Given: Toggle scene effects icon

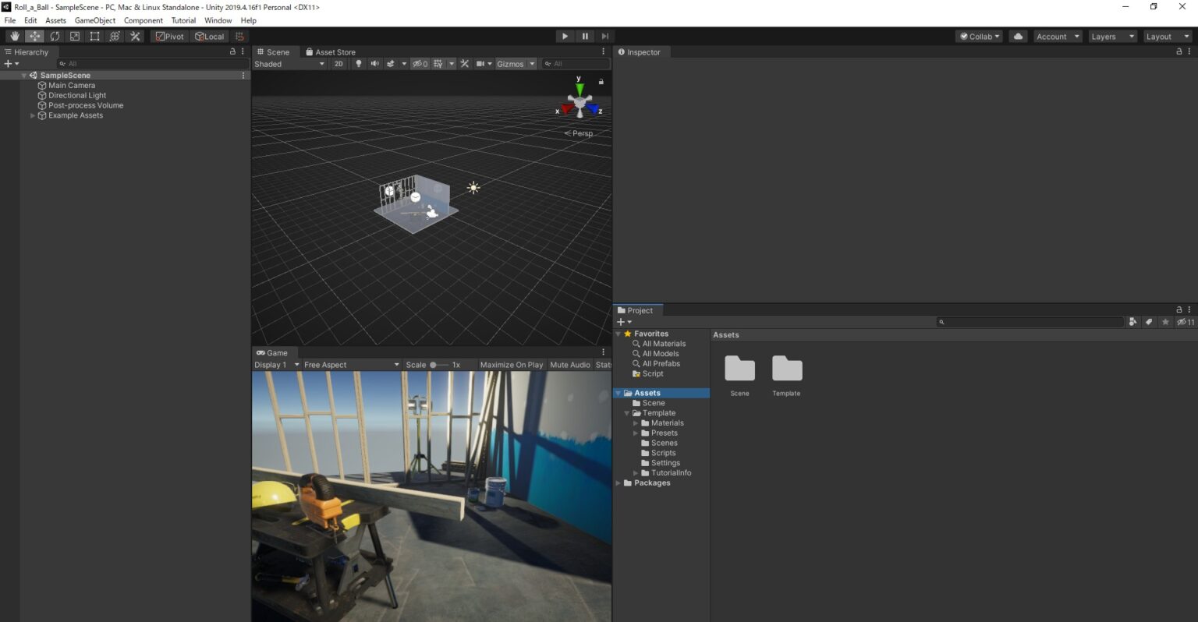Looking at the screenshot, I should pos(391,64).
